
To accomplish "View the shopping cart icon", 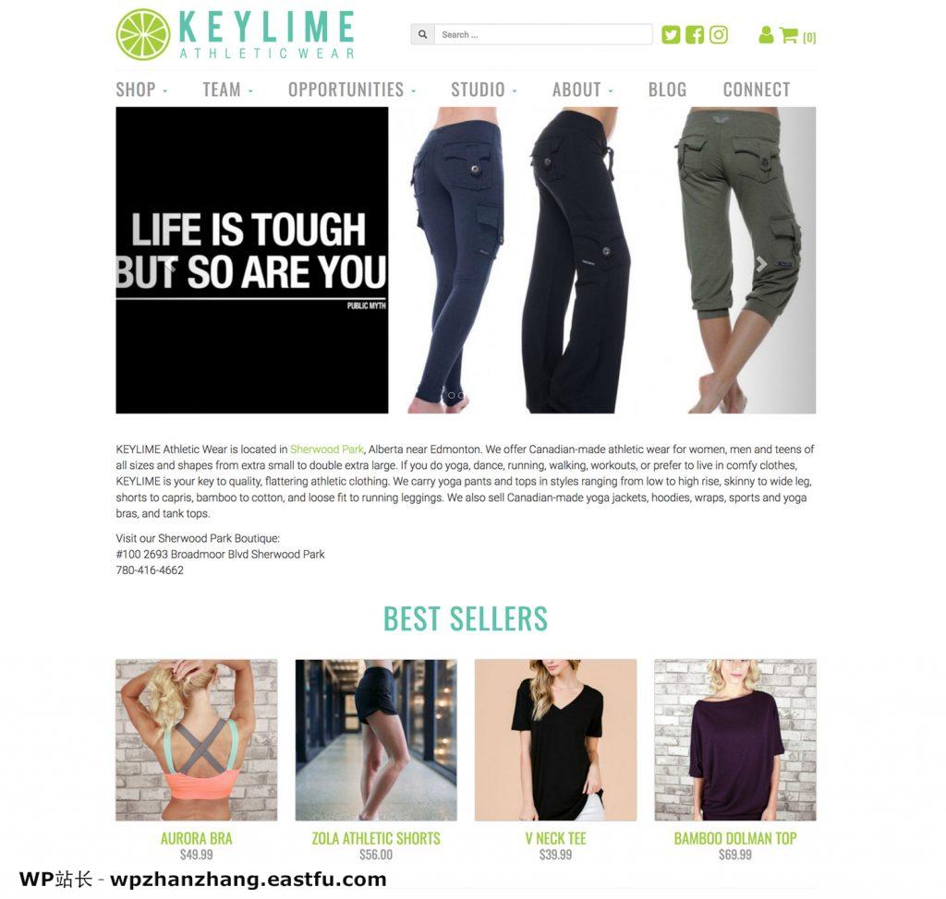I will (789, 35).
